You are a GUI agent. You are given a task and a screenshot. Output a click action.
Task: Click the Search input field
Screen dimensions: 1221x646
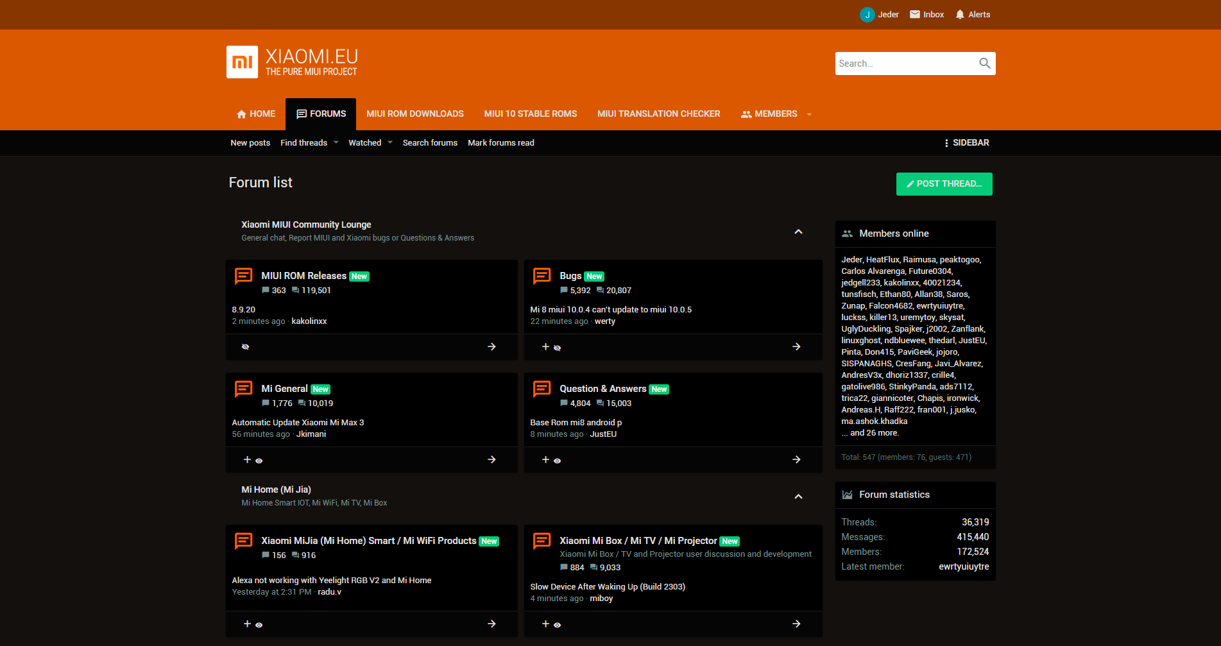click(905, 63)
